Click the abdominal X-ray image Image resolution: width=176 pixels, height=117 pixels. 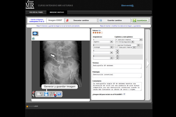(61, 64)
